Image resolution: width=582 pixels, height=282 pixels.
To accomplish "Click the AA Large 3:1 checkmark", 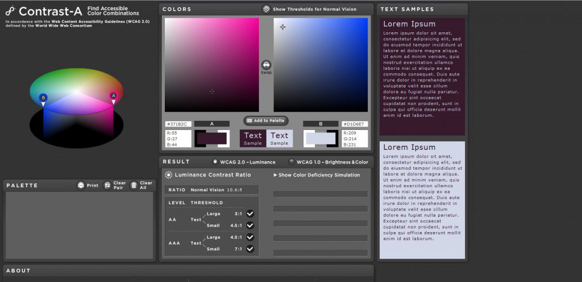I will [250, 213].
